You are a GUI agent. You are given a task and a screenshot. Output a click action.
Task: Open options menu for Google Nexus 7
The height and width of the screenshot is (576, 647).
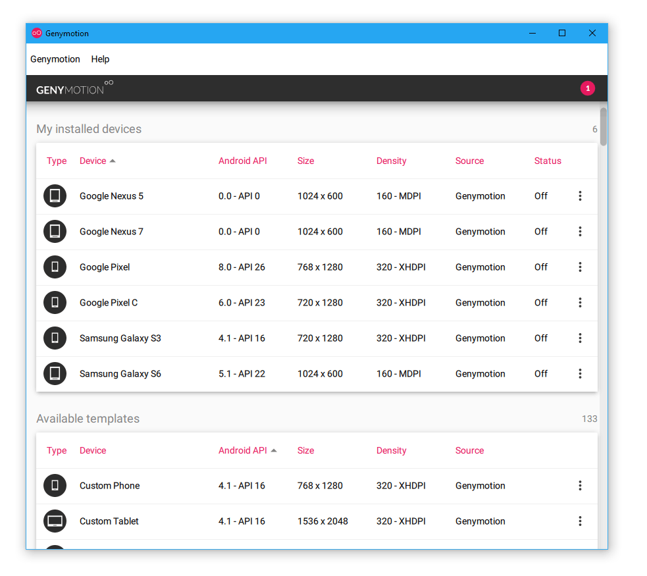pos(580,232)
